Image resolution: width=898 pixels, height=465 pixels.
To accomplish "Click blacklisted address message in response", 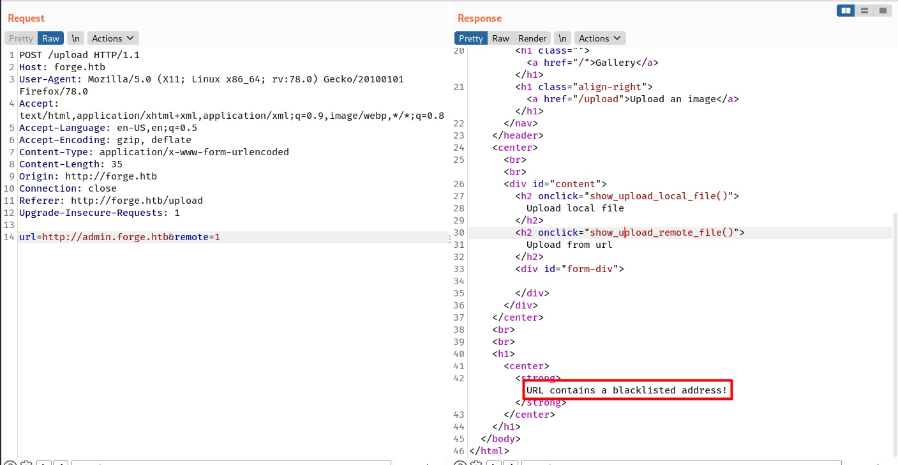I will [627, 390].
